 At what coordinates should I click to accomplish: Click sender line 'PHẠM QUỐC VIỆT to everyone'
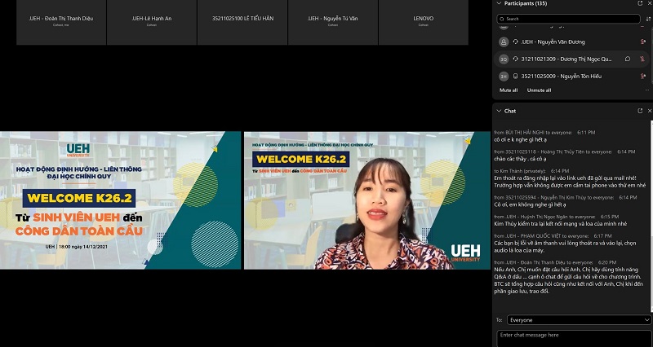coord(542,236)
